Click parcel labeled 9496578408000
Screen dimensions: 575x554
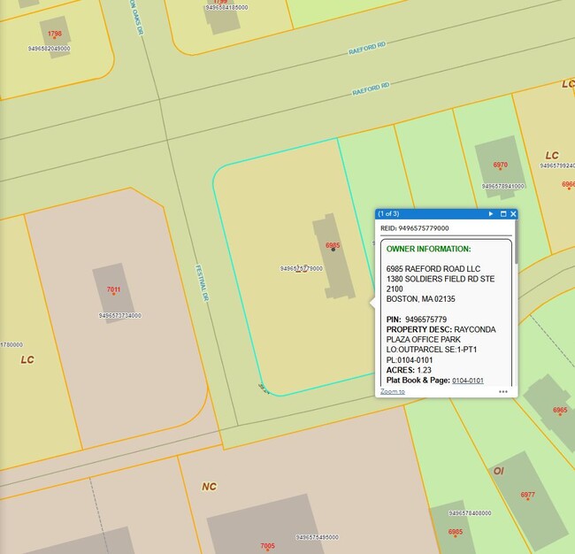point(470,513)
